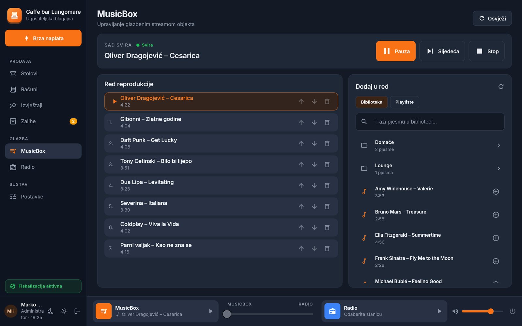The image size is (522, 326).
Task: Click the Brza naplata button
Action: click(43, 38)
